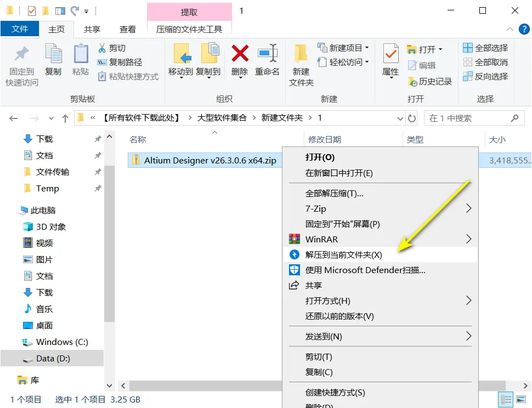
Task: Collapse the ribbon with the chevron
Action: click(x=510, y=29)
